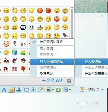Insert the pig head emoticon
Screen dimensions: 108x112
(x=6, y=44)
